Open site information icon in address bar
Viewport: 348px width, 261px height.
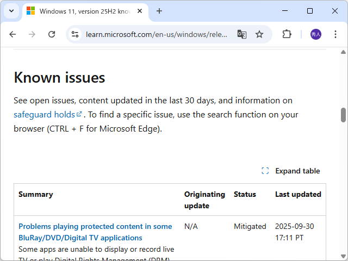click(x=75, y=34)
